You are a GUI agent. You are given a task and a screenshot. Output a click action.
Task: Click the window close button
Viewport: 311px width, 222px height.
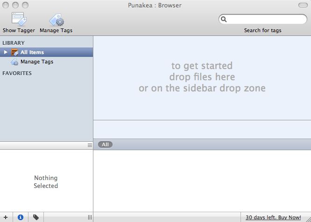coord(6,5)
